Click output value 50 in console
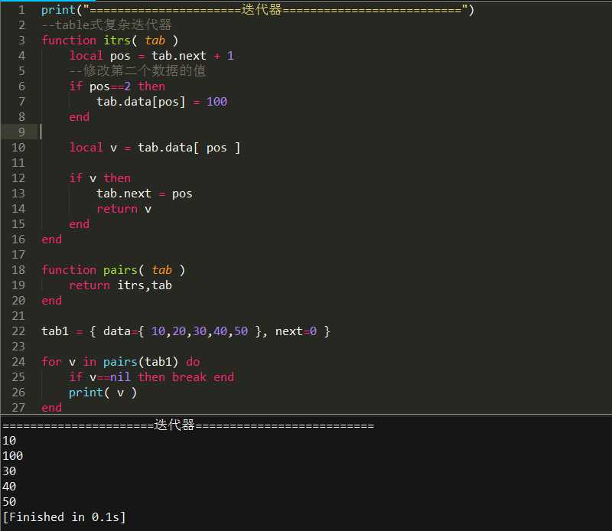 pyautogui.click(x=9, y=502)
